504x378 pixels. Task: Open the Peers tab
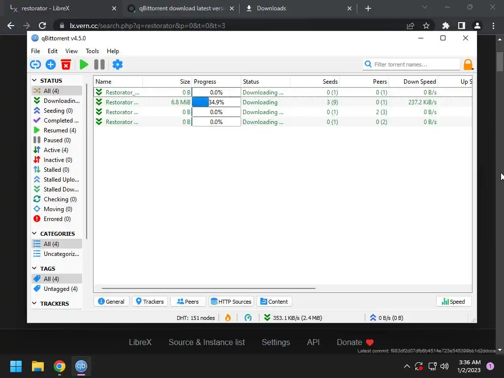click(188, 302)
